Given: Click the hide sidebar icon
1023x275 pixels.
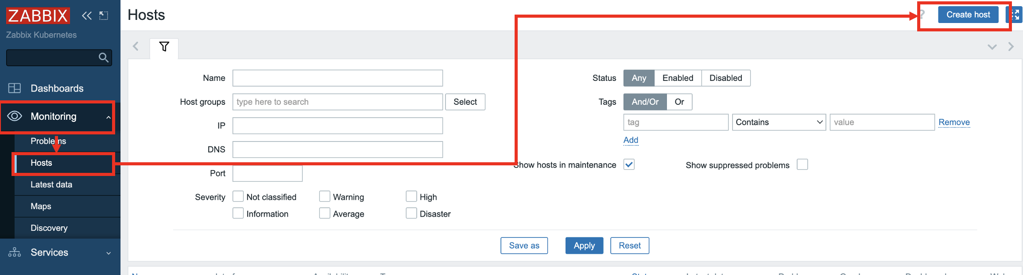Looking at the screenshot, I should click(104, 16).
